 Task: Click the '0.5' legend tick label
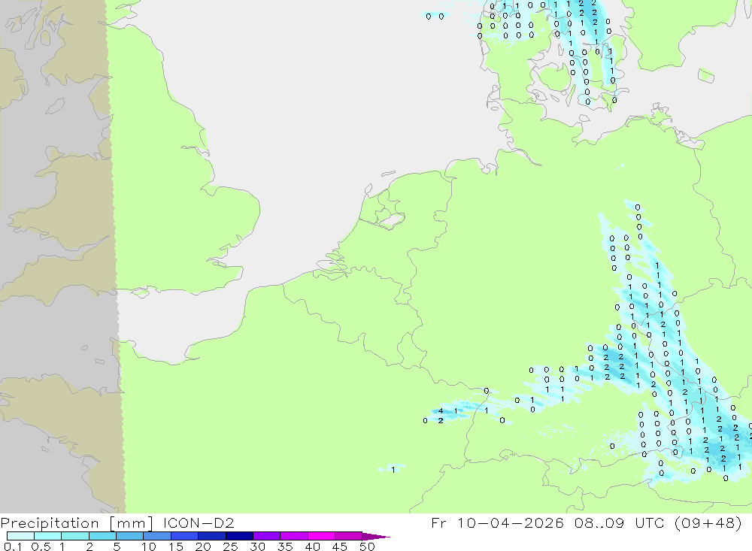[x=41, y=546]
